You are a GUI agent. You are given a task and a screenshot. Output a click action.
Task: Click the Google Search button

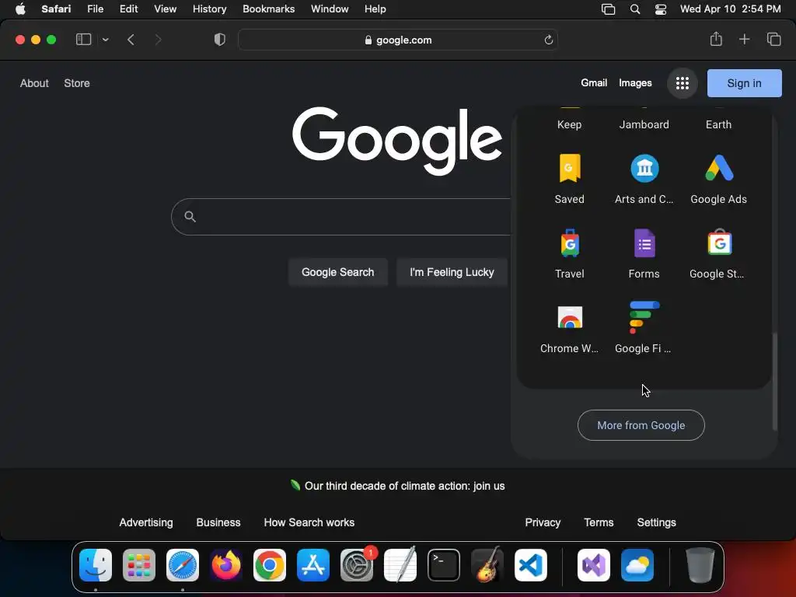337,272
